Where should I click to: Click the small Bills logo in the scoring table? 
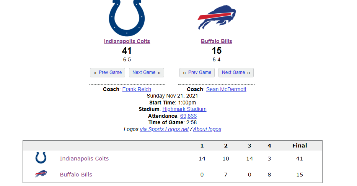41,174
